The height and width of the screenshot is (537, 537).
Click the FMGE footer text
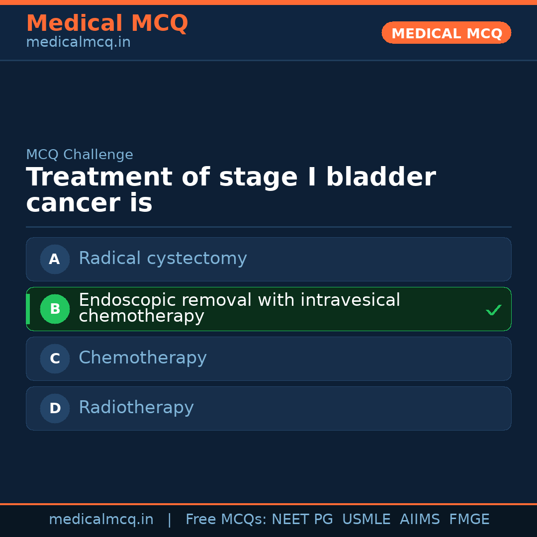(x=469, y=520)
